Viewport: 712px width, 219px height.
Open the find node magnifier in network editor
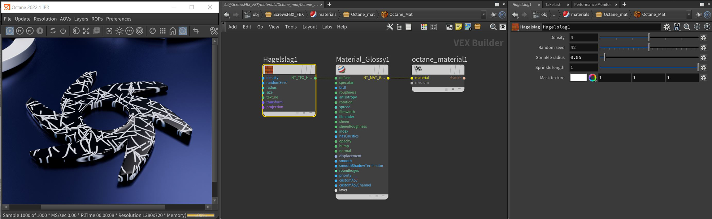493,27
